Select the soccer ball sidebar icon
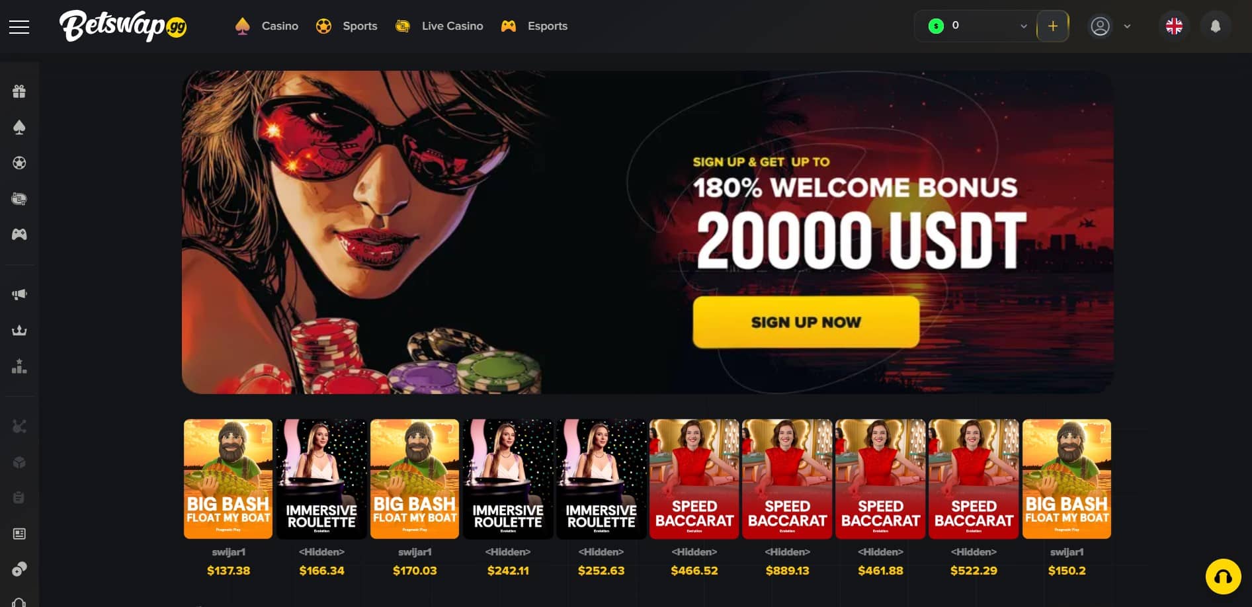Image resolution: width=1252 pixels, height=607 pixels. coord(19,163)
